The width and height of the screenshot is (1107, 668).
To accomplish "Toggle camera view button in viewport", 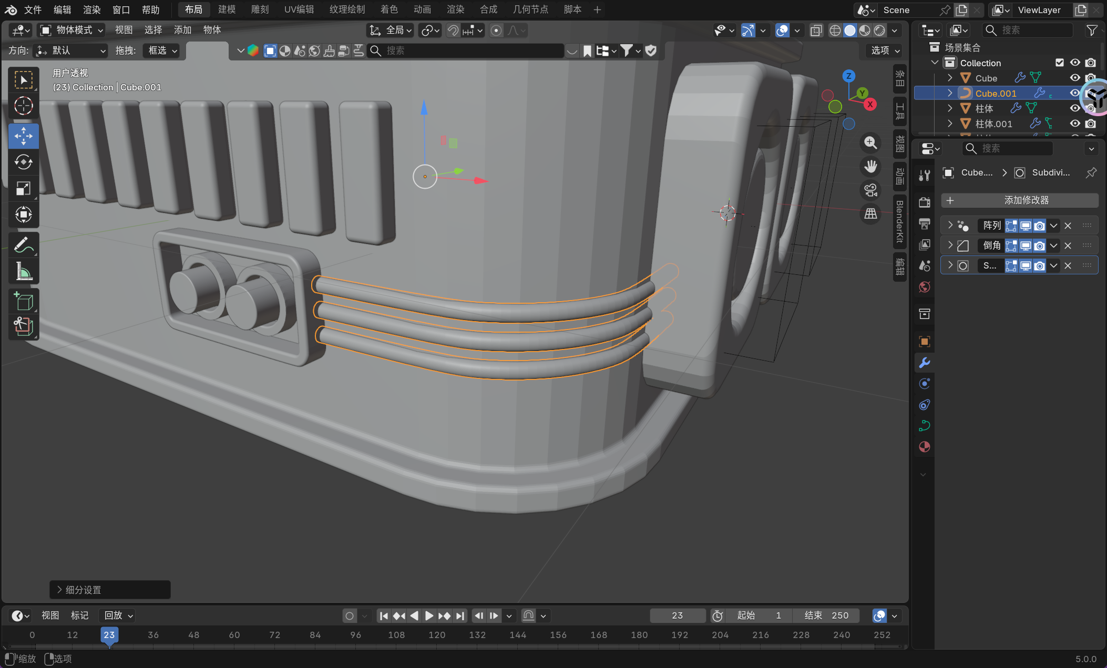I will click(x=870, y=190).
